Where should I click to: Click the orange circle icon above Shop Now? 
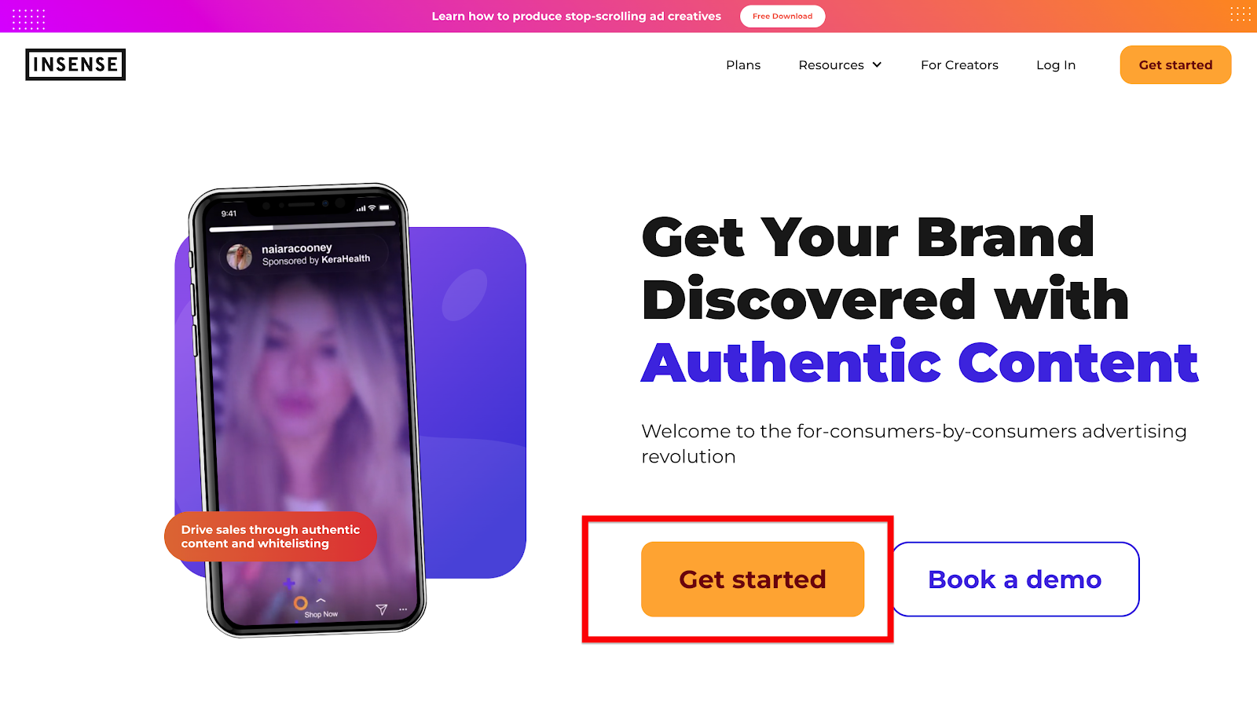(x=300, y=603)
